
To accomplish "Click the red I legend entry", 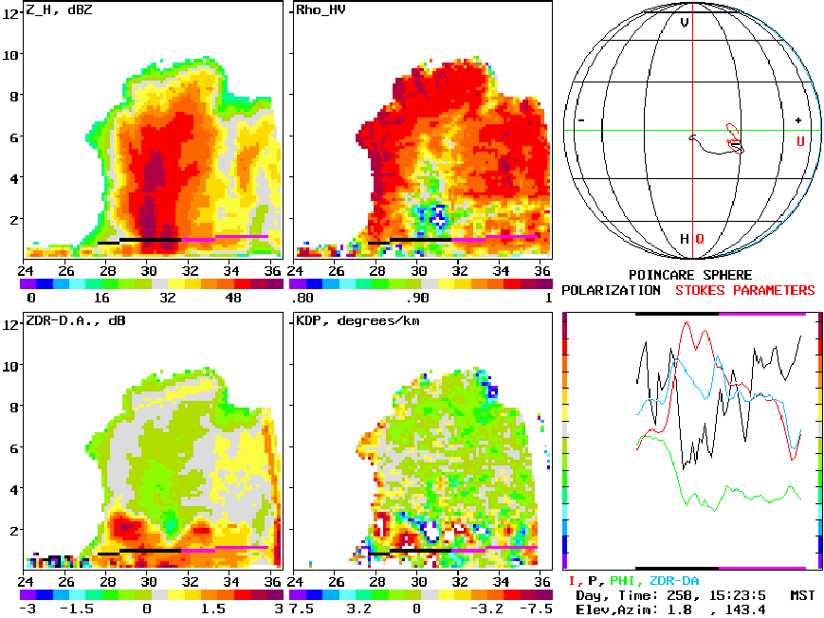I will tap(574, 581).
